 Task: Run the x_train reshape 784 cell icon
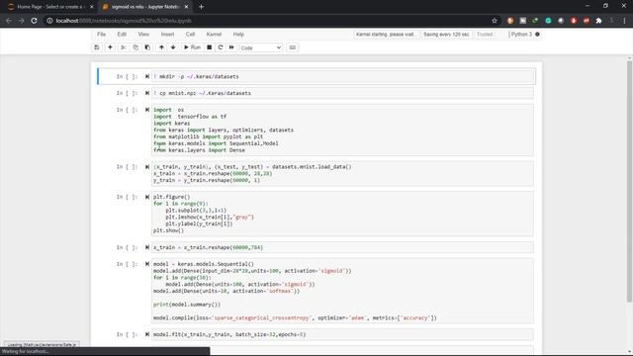[x=147, y=247]
